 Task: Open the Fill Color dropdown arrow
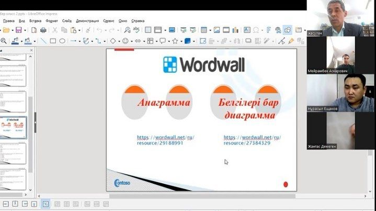[x=35, y=41]
